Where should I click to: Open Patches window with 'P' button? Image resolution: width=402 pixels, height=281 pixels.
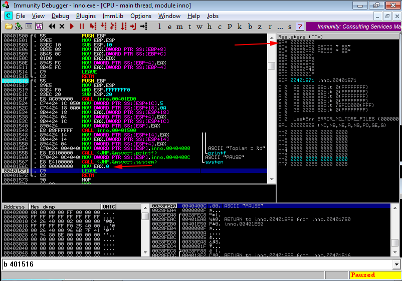(230, 26)
